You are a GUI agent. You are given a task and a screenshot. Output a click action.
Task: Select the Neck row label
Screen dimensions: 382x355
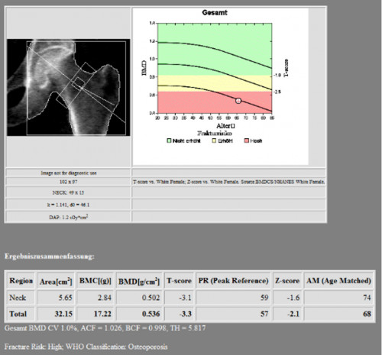click(x=18, y=297)
